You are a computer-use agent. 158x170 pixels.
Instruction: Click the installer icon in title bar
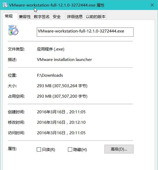(x=5, y=5)
